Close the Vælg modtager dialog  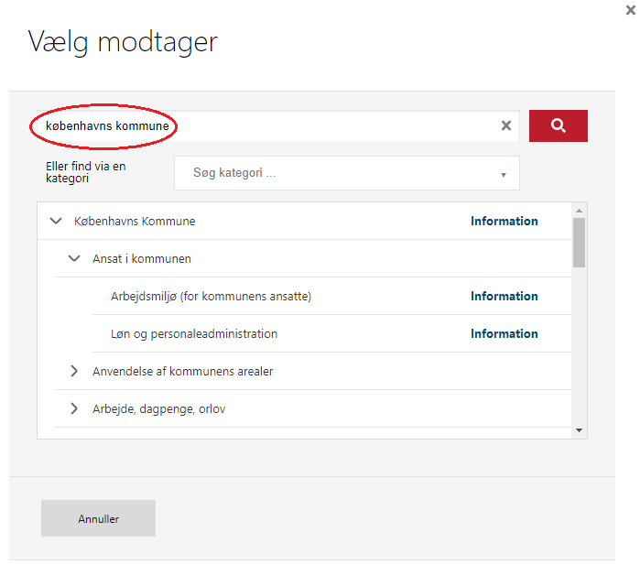click(631, 10)
